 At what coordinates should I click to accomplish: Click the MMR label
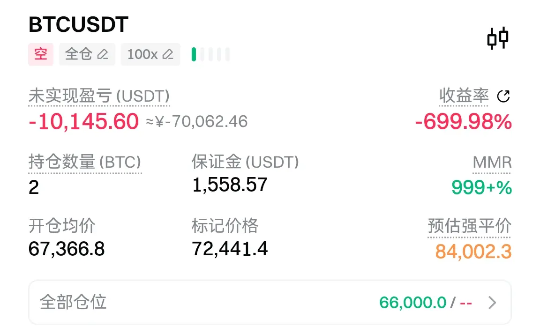(x=492, y=163)
